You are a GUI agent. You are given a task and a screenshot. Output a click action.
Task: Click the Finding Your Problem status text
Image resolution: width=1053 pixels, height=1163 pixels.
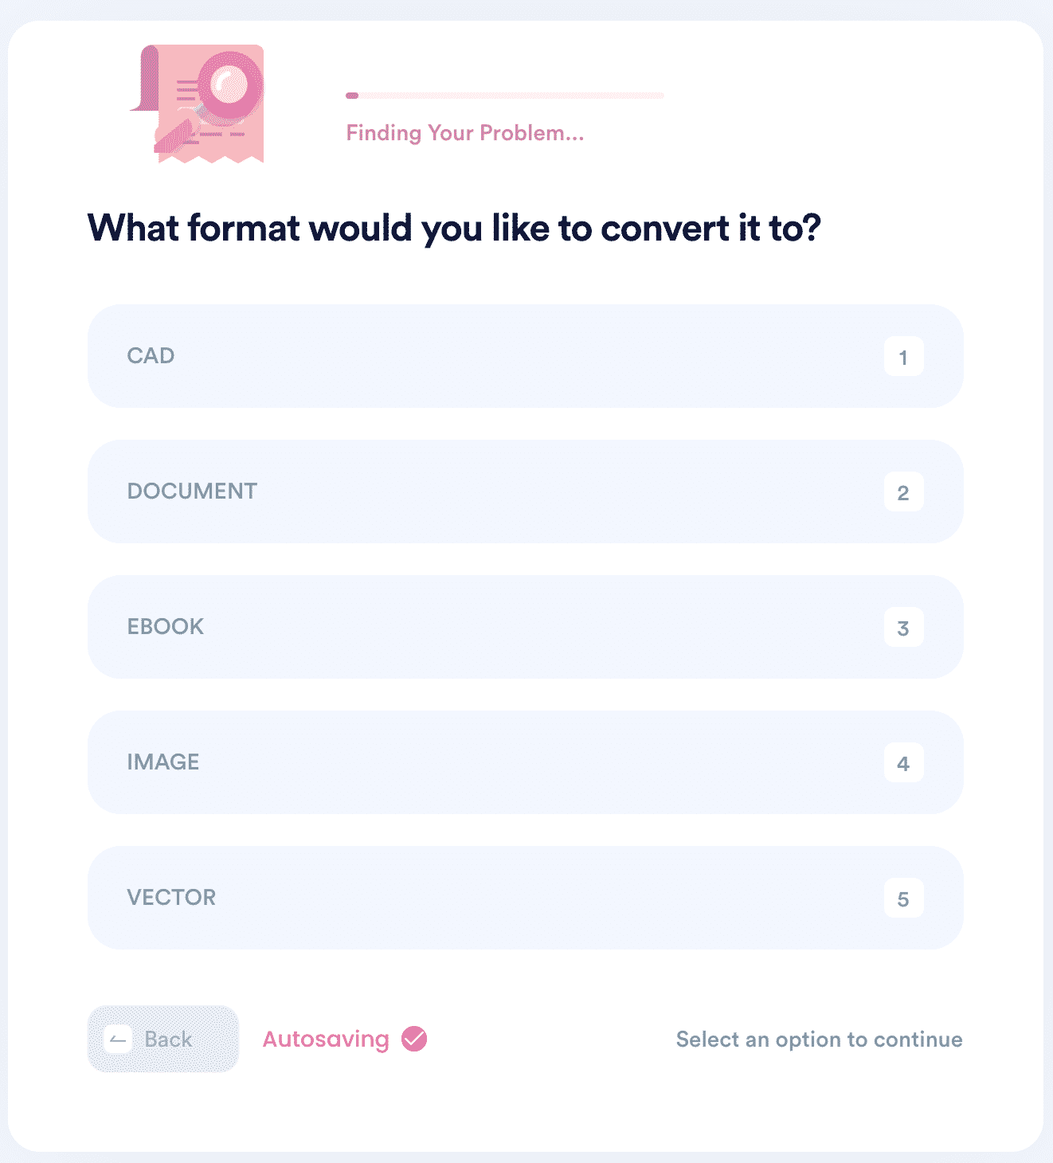point(465,133)
